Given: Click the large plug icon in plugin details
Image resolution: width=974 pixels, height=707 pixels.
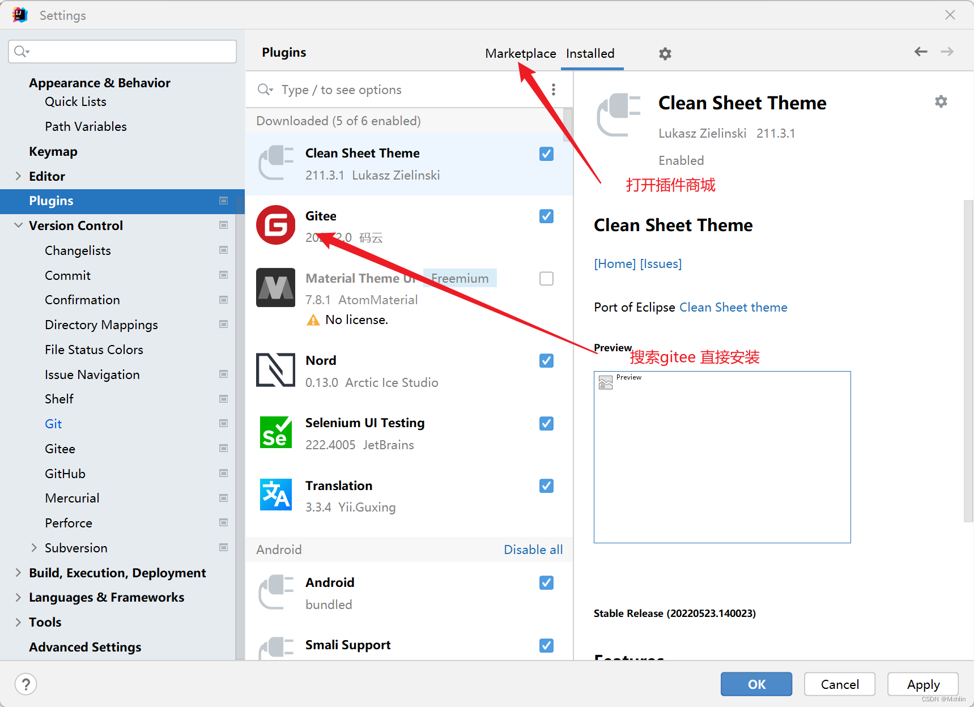Looking at the screenshot, I should click(618, 115).
